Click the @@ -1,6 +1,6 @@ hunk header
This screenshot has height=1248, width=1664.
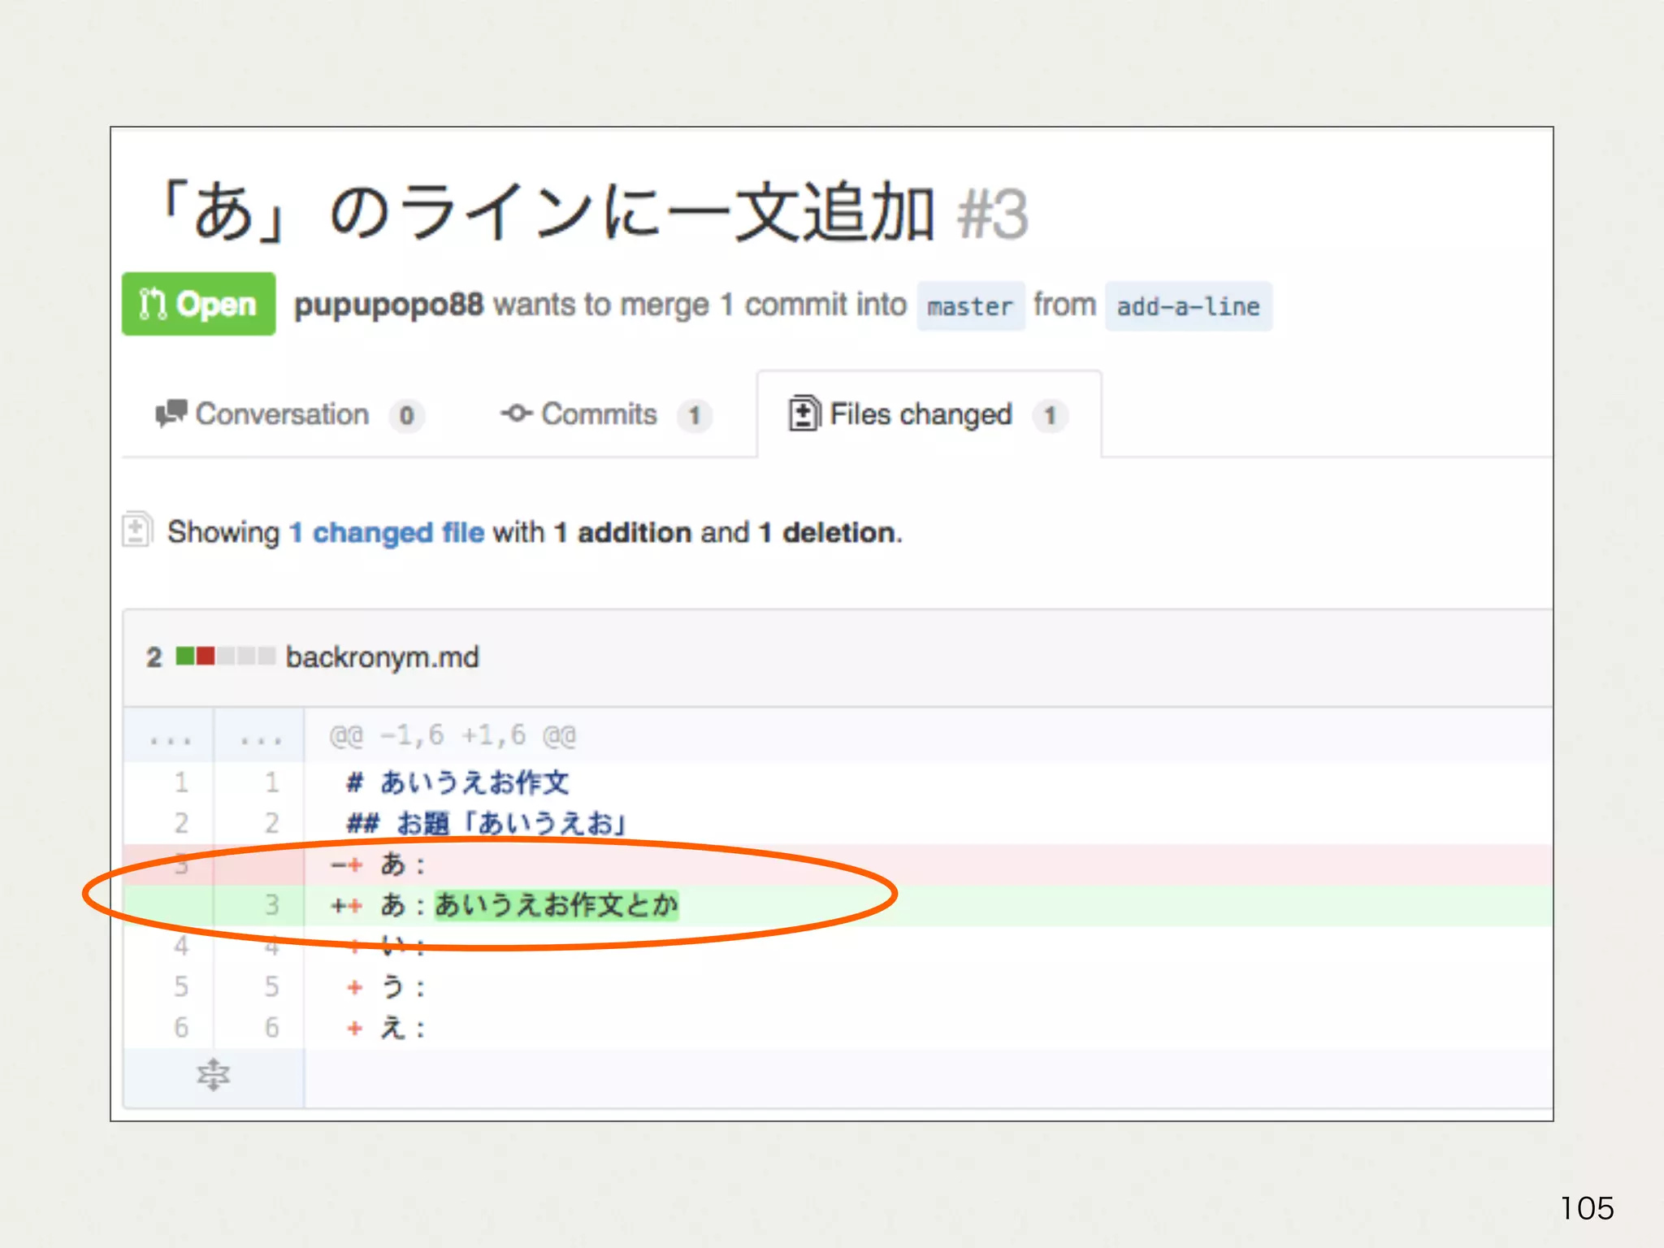pos(453,736)
